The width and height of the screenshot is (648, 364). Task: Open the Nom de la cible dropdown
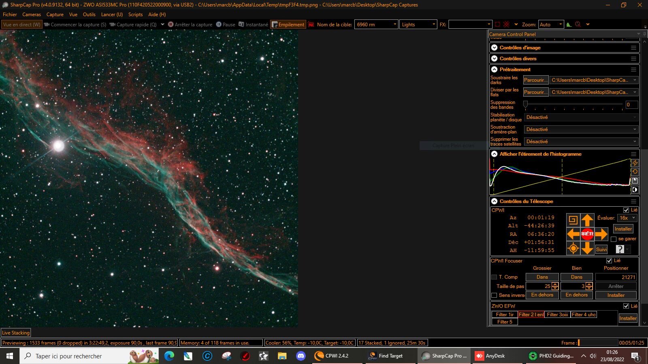pyautogui.click(x=376, y=25)
